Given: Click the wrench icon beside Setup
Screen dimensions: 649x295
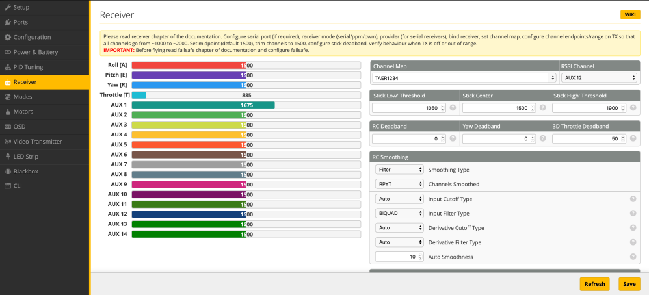Looking at the screenshot, I should (8, 7).
